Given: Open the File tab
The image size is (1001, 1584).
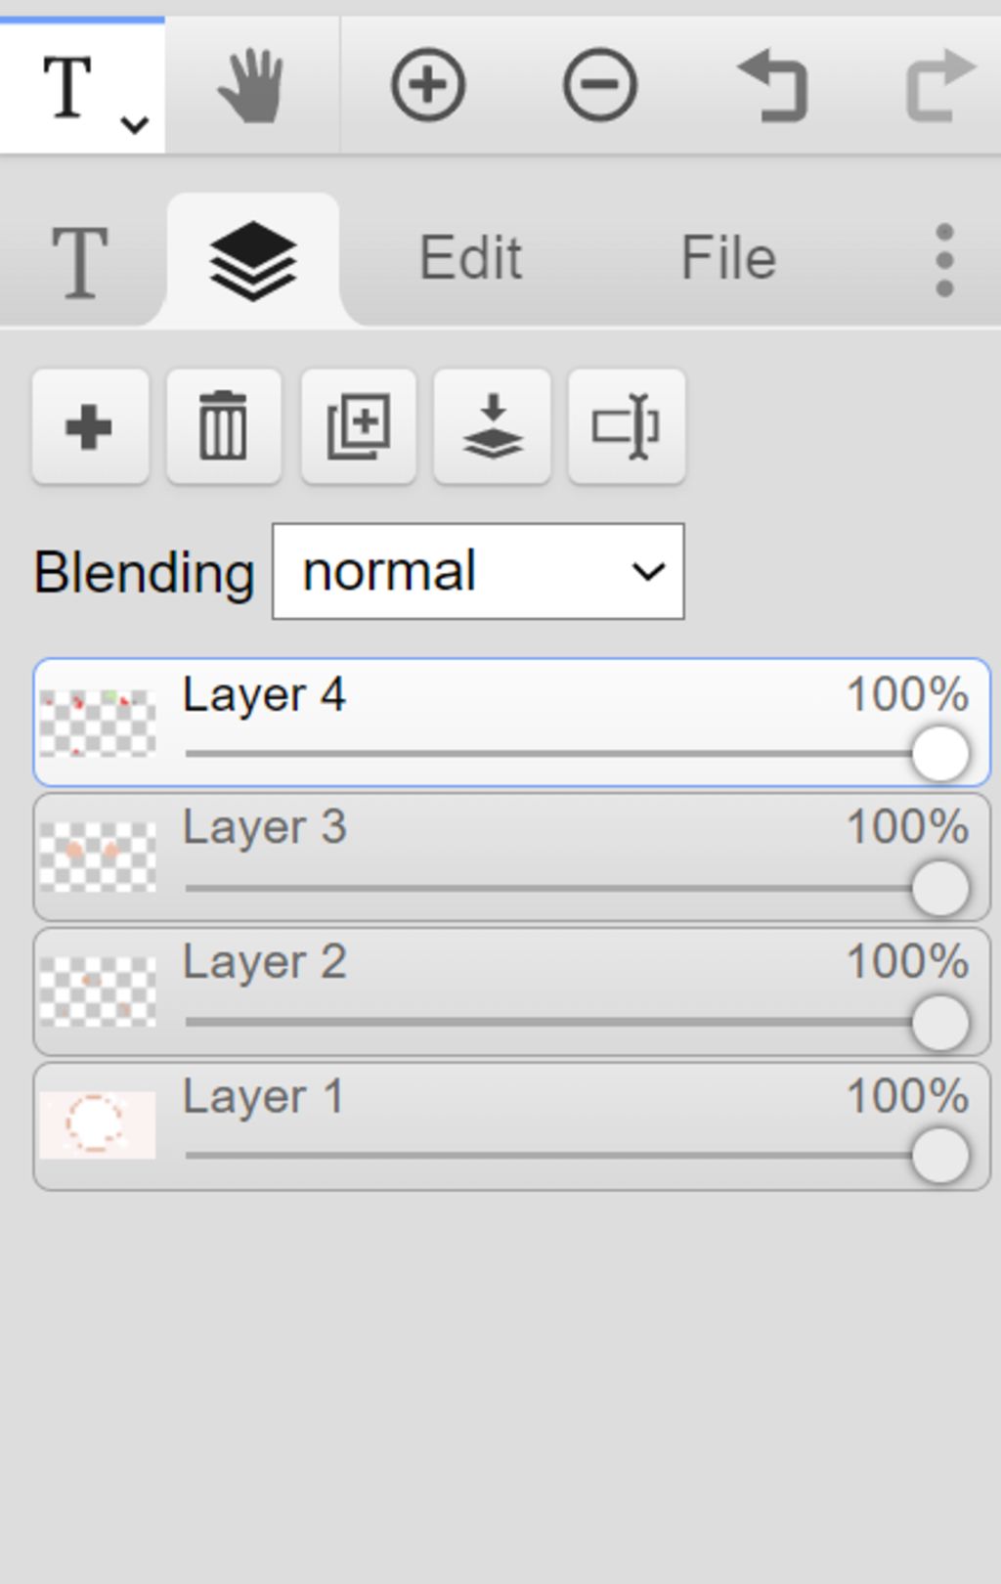Looking at the screenshot, I should (728, 259).
